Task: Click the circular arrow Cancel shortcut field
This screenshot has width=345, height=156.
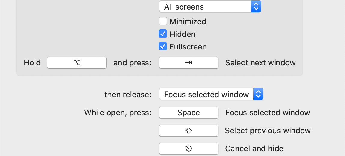Action: pyautogui.click(x=188, y=148)
